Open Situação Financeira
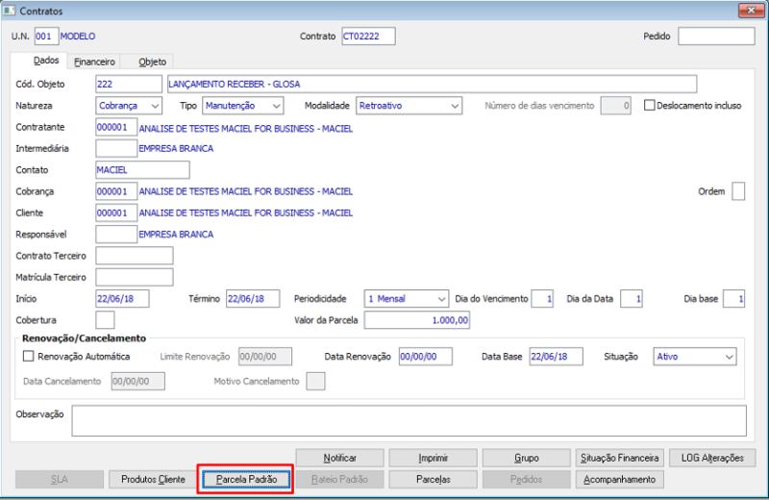 pos(620,458)
